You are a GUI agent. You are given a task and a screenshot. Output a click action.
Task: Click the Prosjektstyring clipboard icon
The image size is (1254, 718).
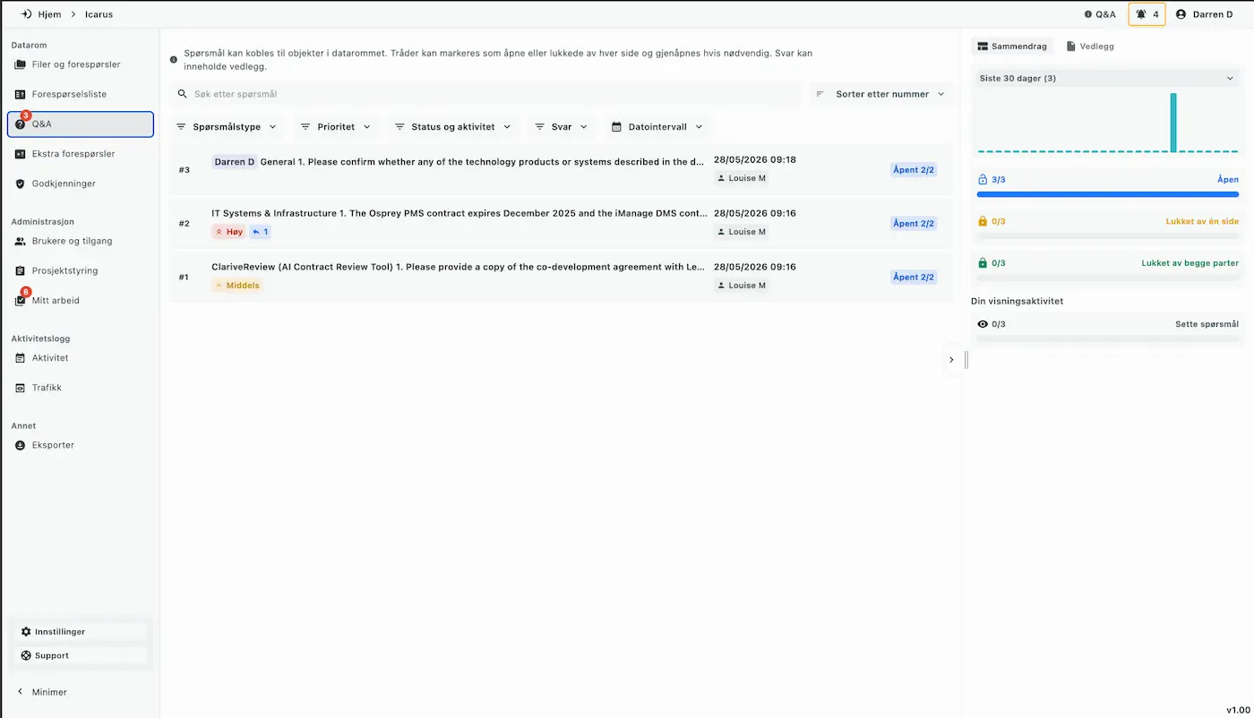tap(21, 270)
